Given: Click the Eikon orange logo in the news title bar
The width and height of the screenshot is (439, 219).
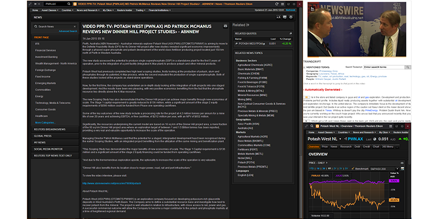Looking at the screenshot, I should pos(75,4).
